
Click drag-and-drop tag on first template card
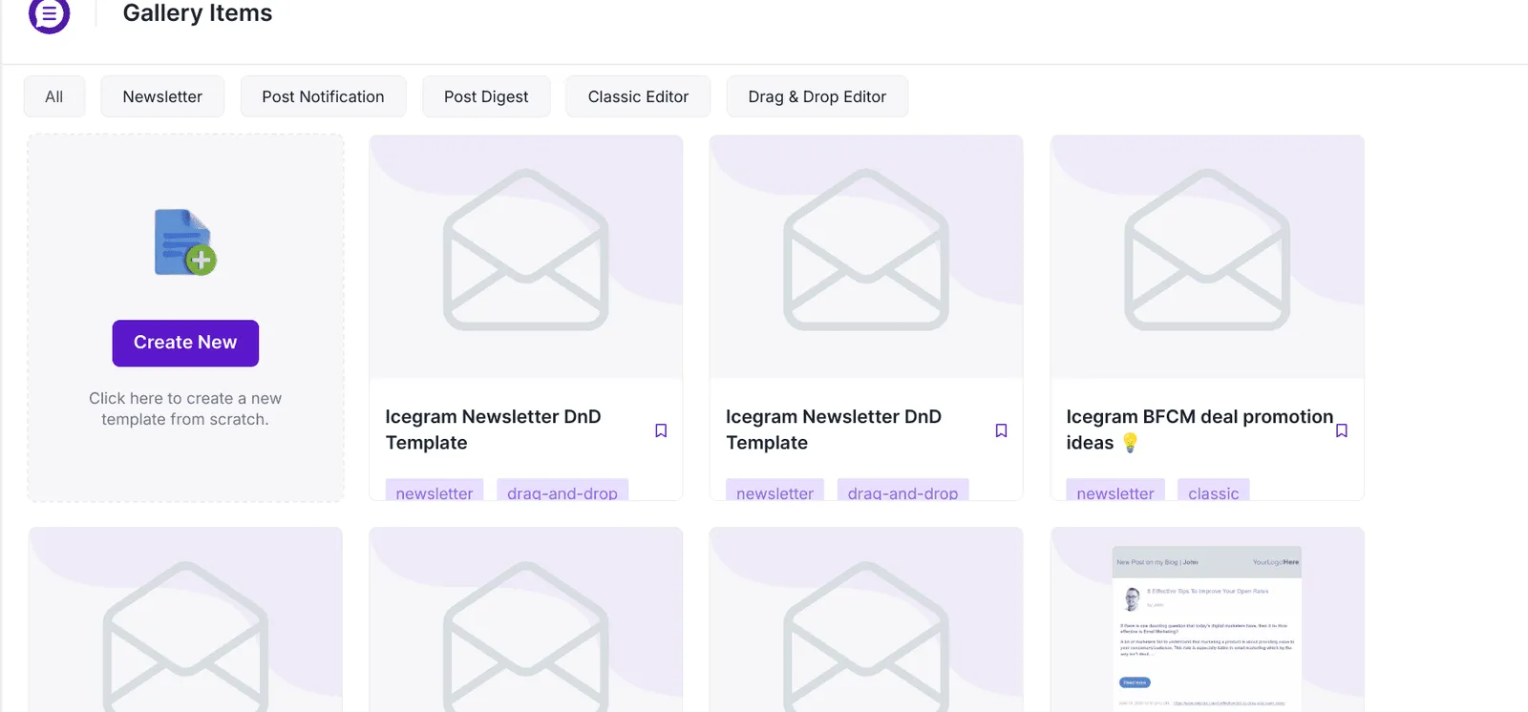562,491
